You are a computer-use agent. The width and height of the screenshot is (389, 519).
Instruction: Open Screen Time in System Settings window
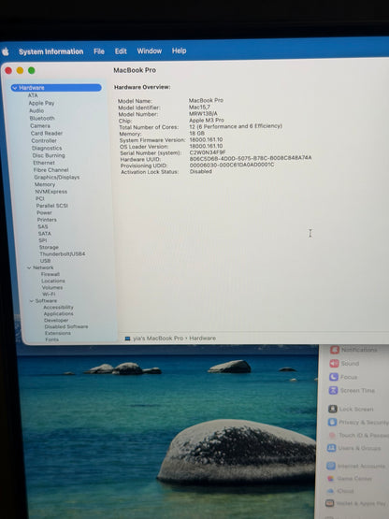tap(352, 391)
